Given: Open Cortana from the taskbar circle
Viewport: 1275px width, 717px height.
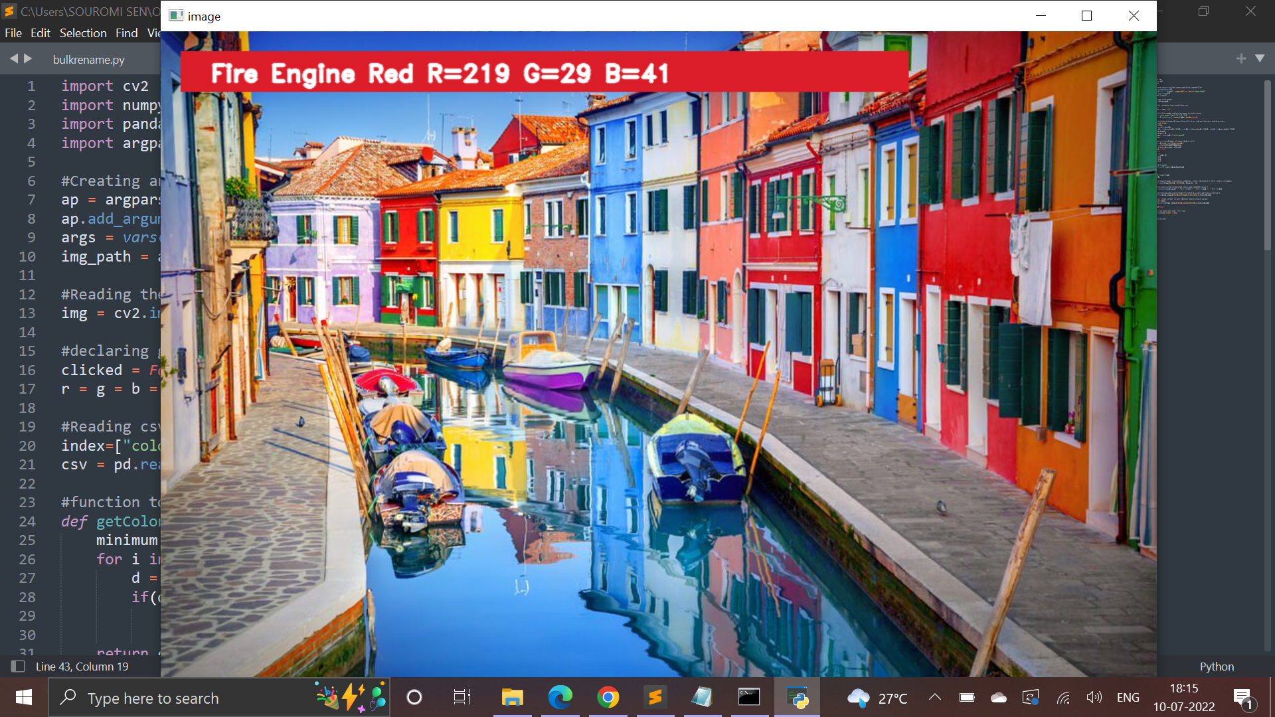Looking at the screenshot, I should point(414,698).
